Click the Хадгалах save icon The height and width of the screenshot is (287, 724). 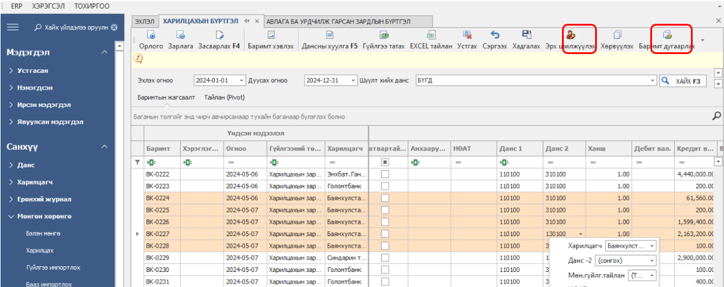526,35
